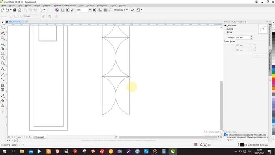275x155 pixels.
Task: Expand the Undo history dropdown arrow
Action: 44,10
